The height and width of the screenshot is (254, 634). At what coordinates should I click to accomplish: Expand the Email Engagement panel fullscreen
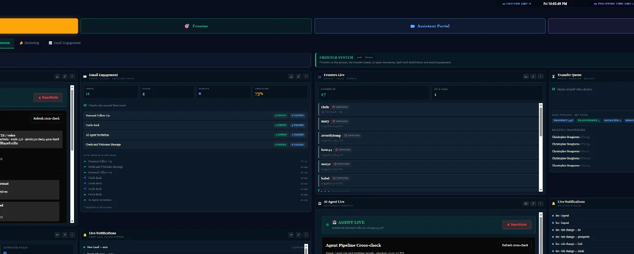tap(298, 77)
